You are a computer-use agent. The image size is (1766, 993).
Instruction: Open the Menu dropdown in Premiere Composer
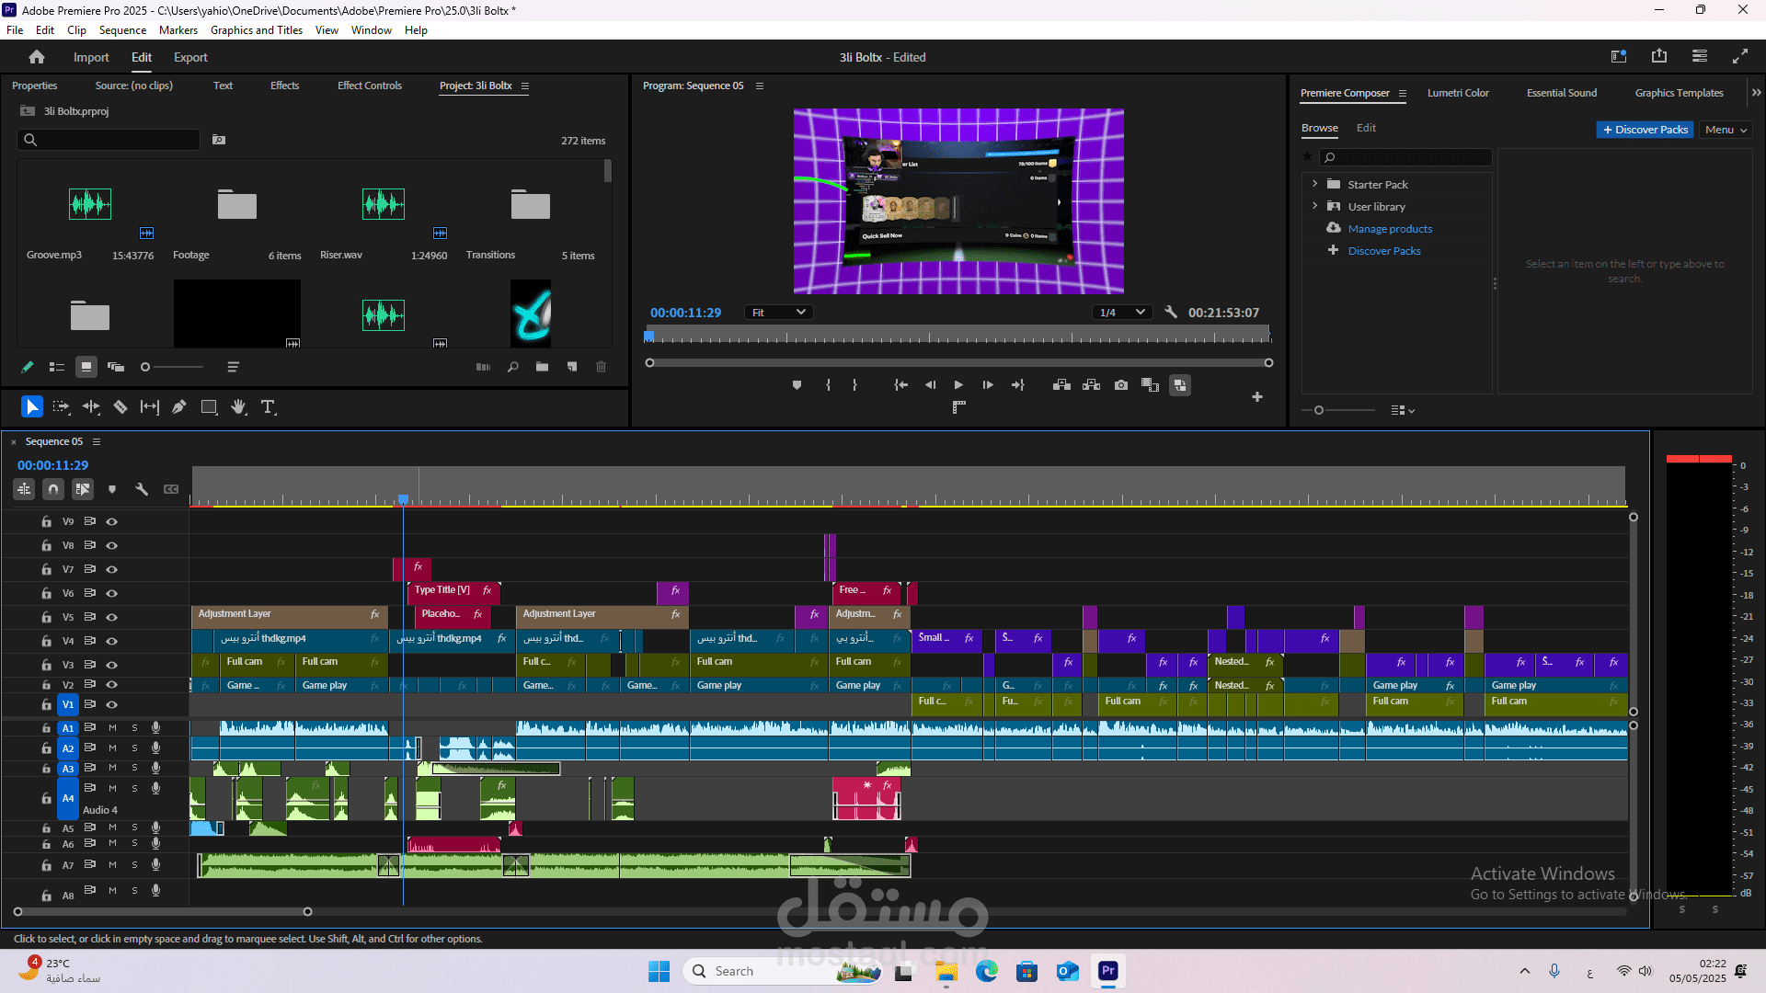1725,130
